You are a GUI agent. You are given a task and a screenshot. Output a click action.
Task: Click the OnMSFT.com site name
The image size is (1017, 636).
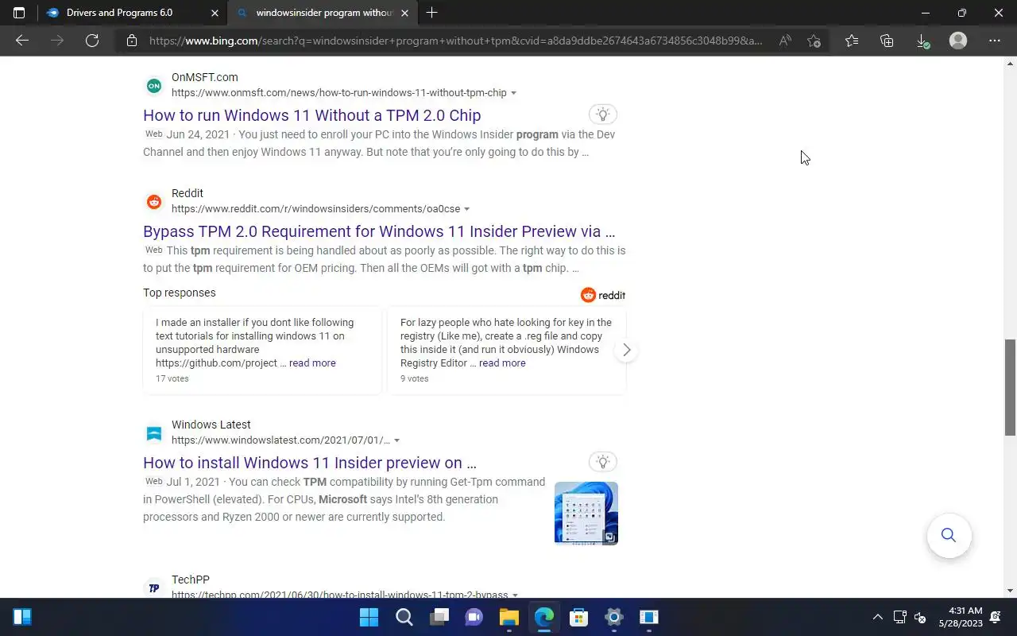[205, 77]
